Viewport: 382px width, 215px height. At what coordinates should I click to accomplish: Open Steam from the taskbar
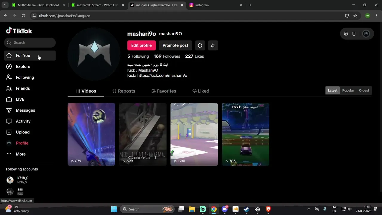click(x=247, y=209)
